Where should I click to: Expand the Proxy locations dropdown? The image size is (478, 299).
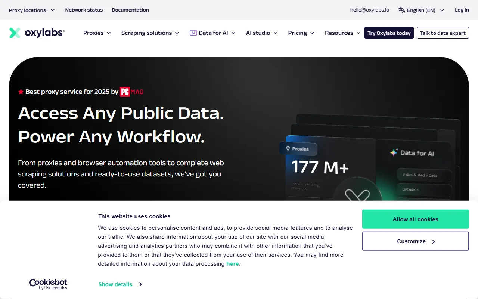[x=32, y=10]
